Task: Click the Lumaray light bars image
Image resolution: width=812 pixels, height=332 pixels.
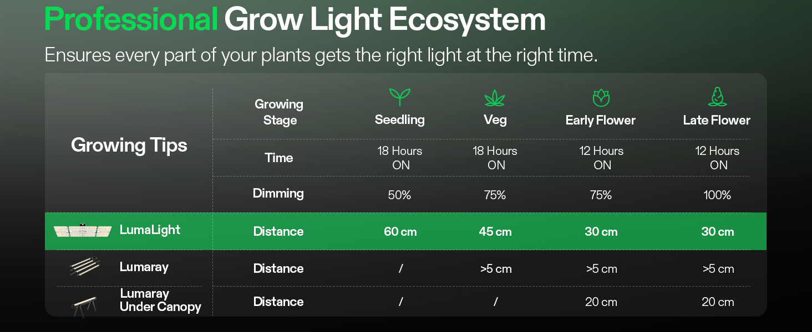Action: click(x=85, y=266)
